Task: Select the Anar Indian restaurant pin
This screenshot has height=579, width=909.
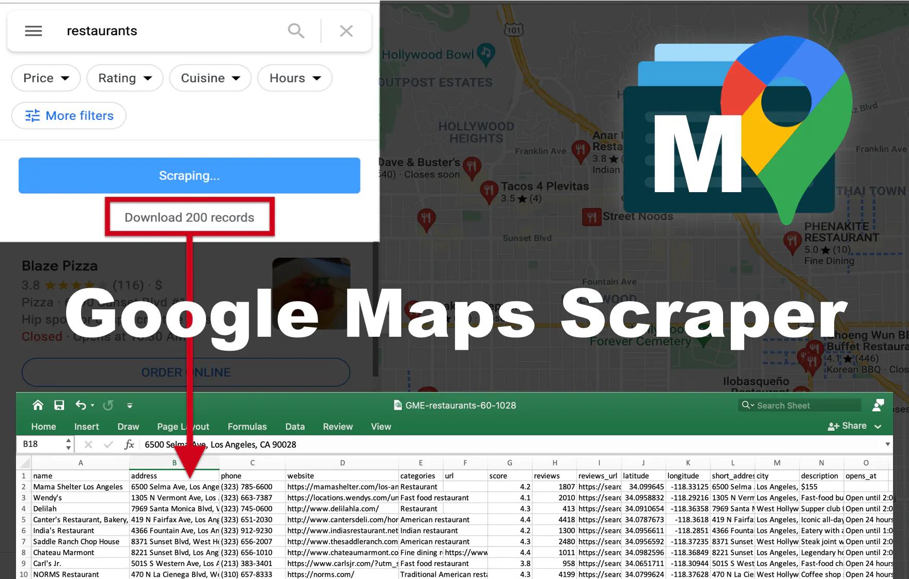Action: 581,151
